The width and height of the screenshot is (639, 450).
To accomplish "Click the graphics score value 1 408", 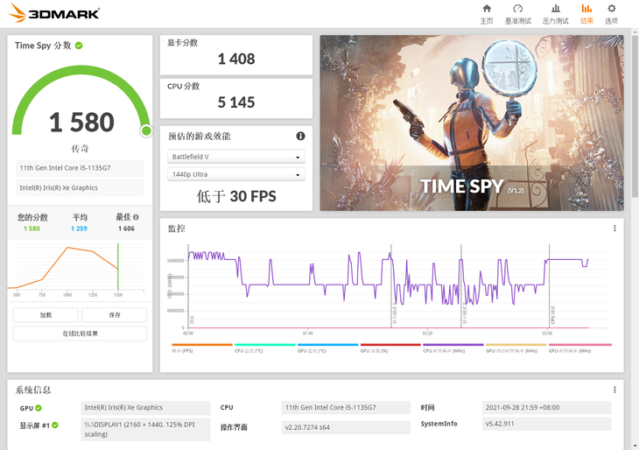I will (236, 60).
